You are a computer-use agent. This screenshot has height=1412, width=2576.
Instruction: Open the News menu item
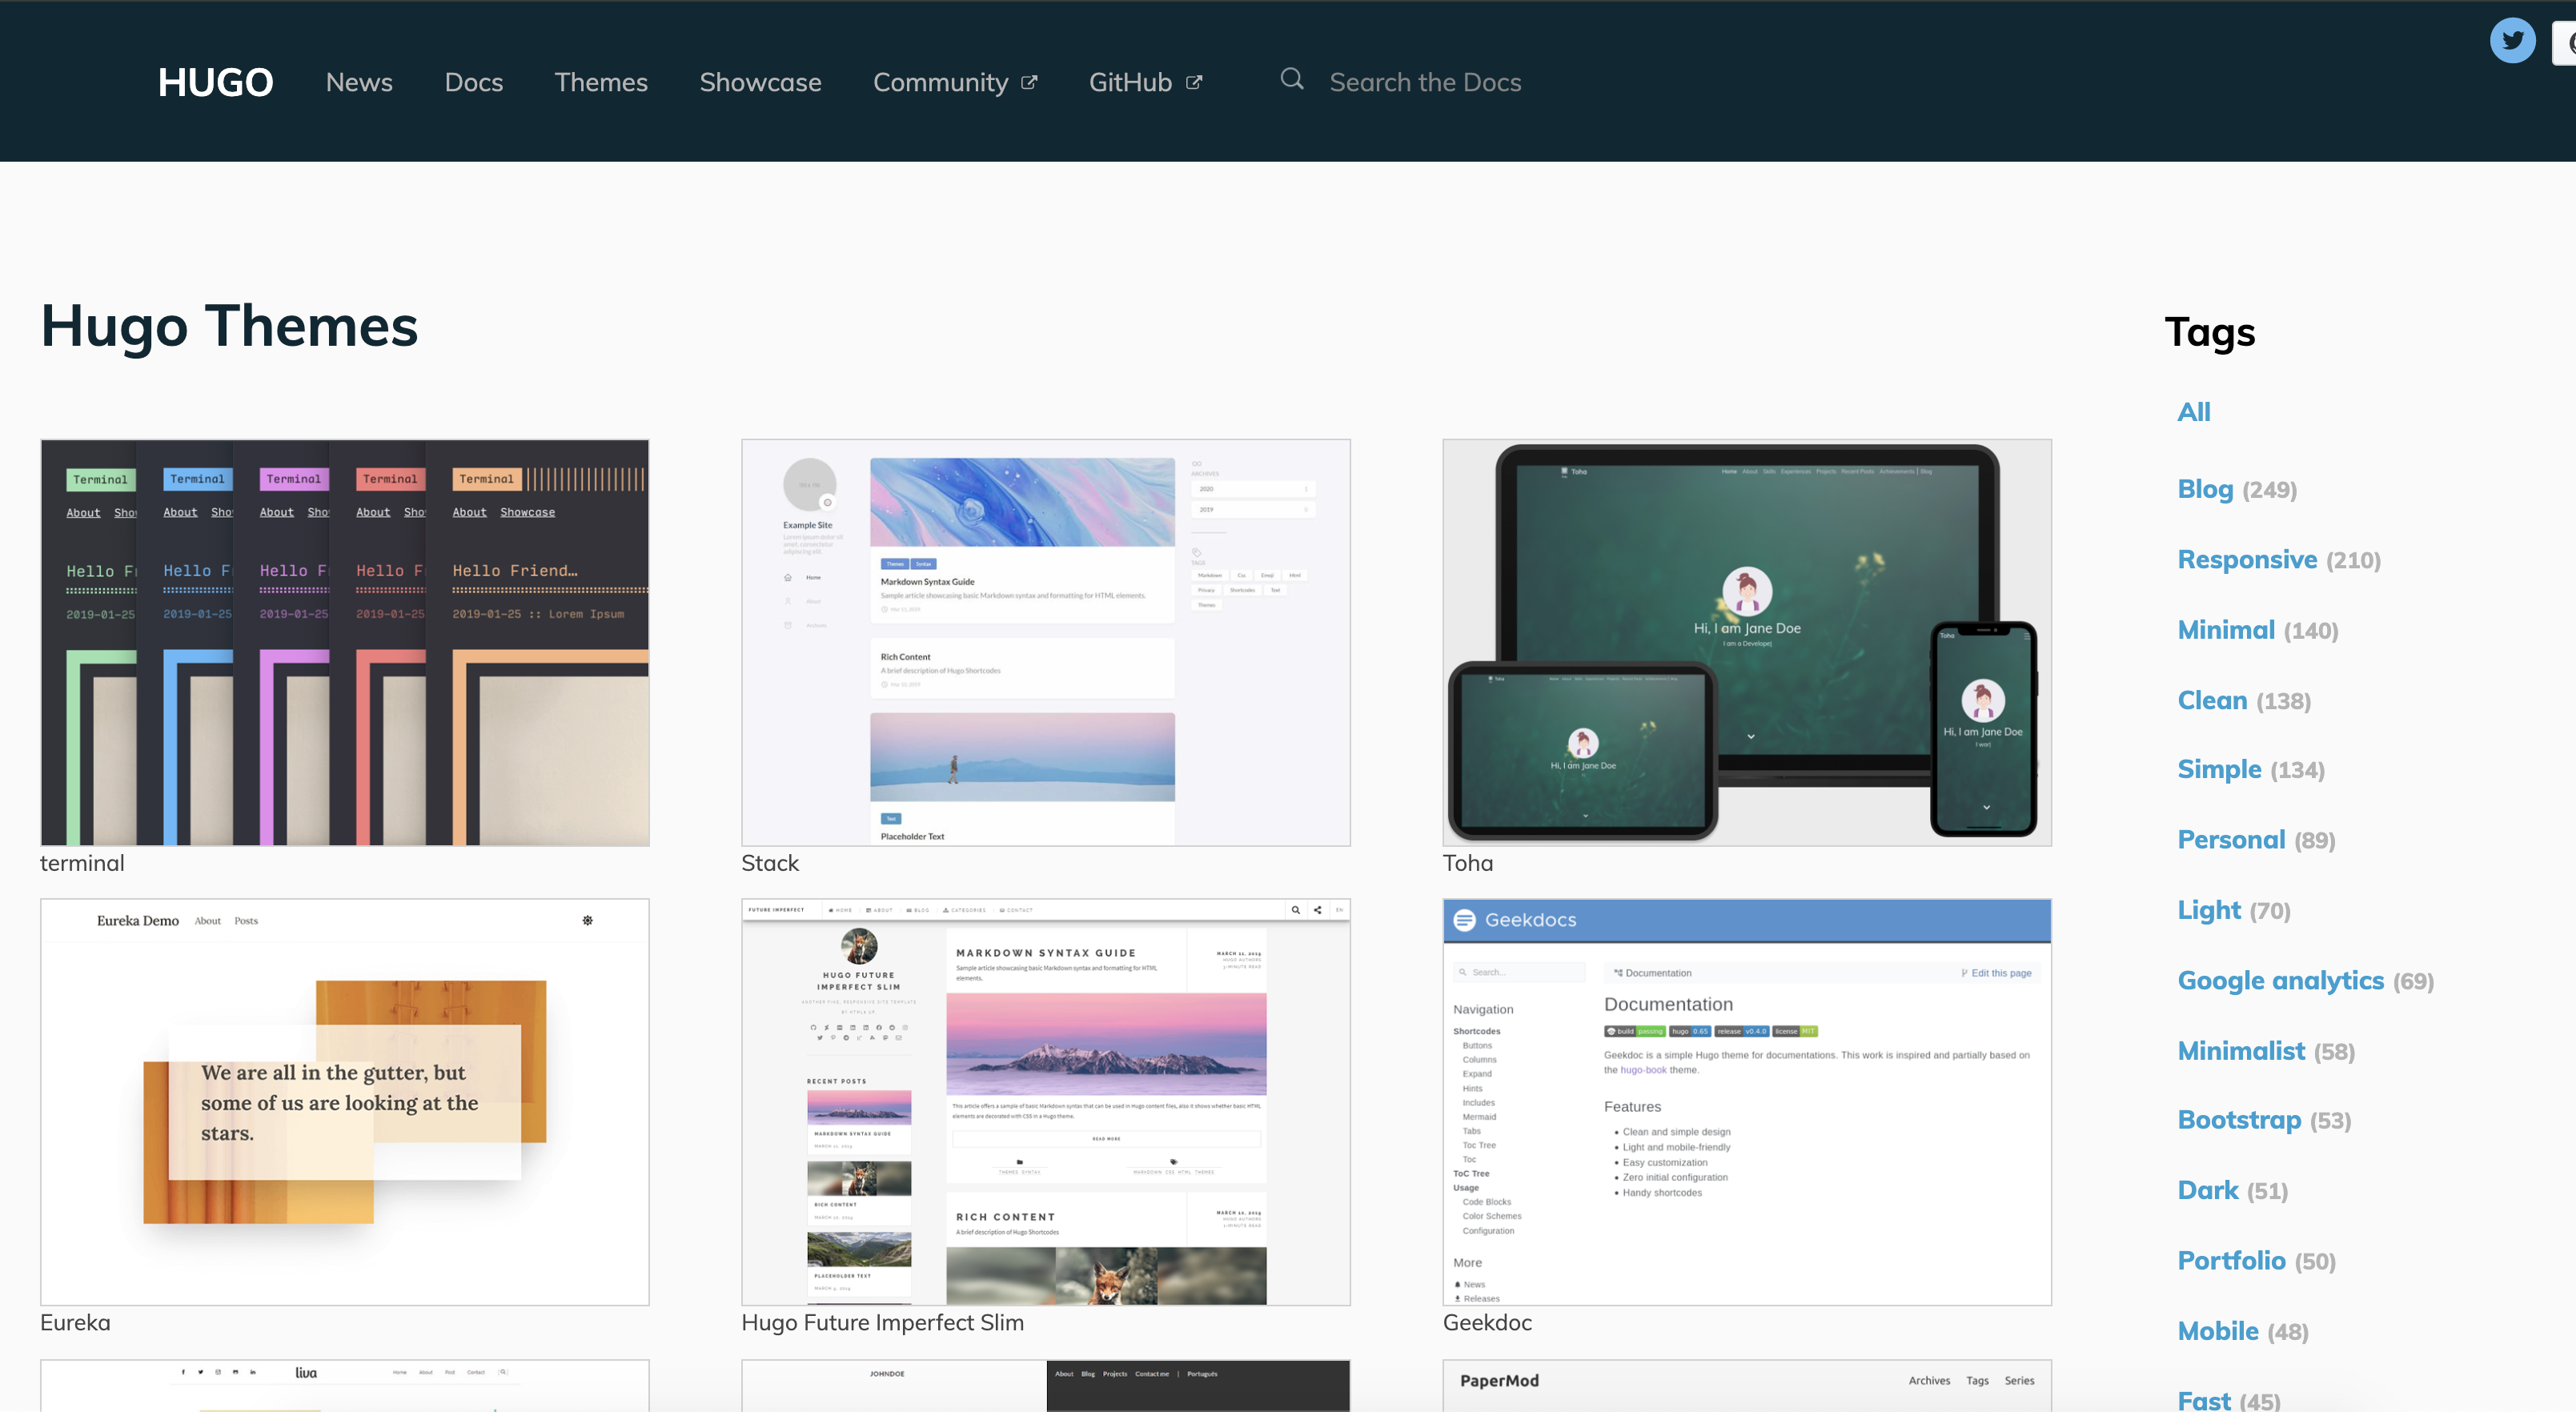coord(359,82)
